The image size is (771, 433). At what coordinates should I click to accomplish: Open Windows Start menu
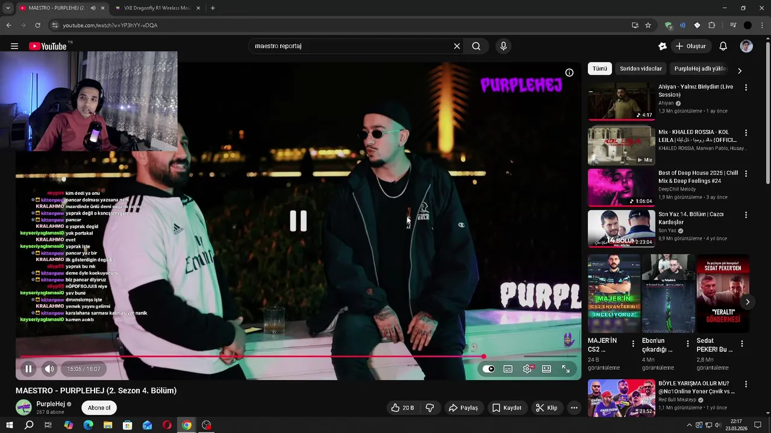[9, 425]
